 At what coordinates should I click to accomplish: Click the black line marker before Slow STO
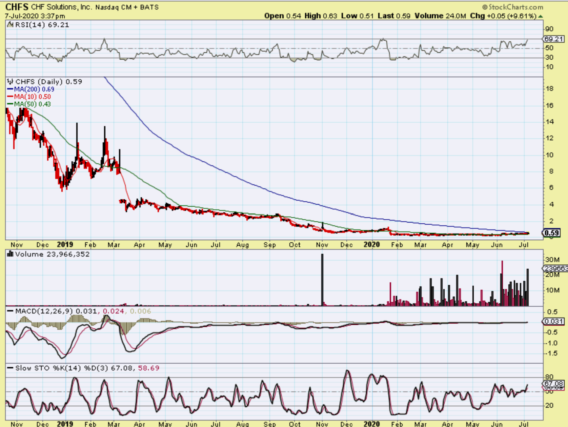coord(11,368)
